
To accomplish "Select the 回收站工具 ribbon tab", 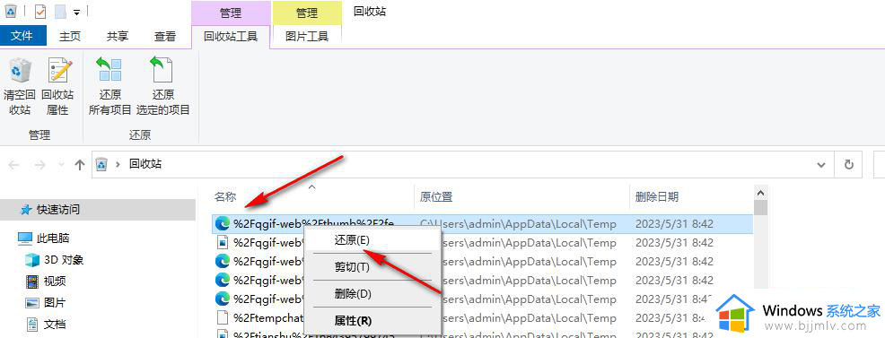I will pos(231,37).
